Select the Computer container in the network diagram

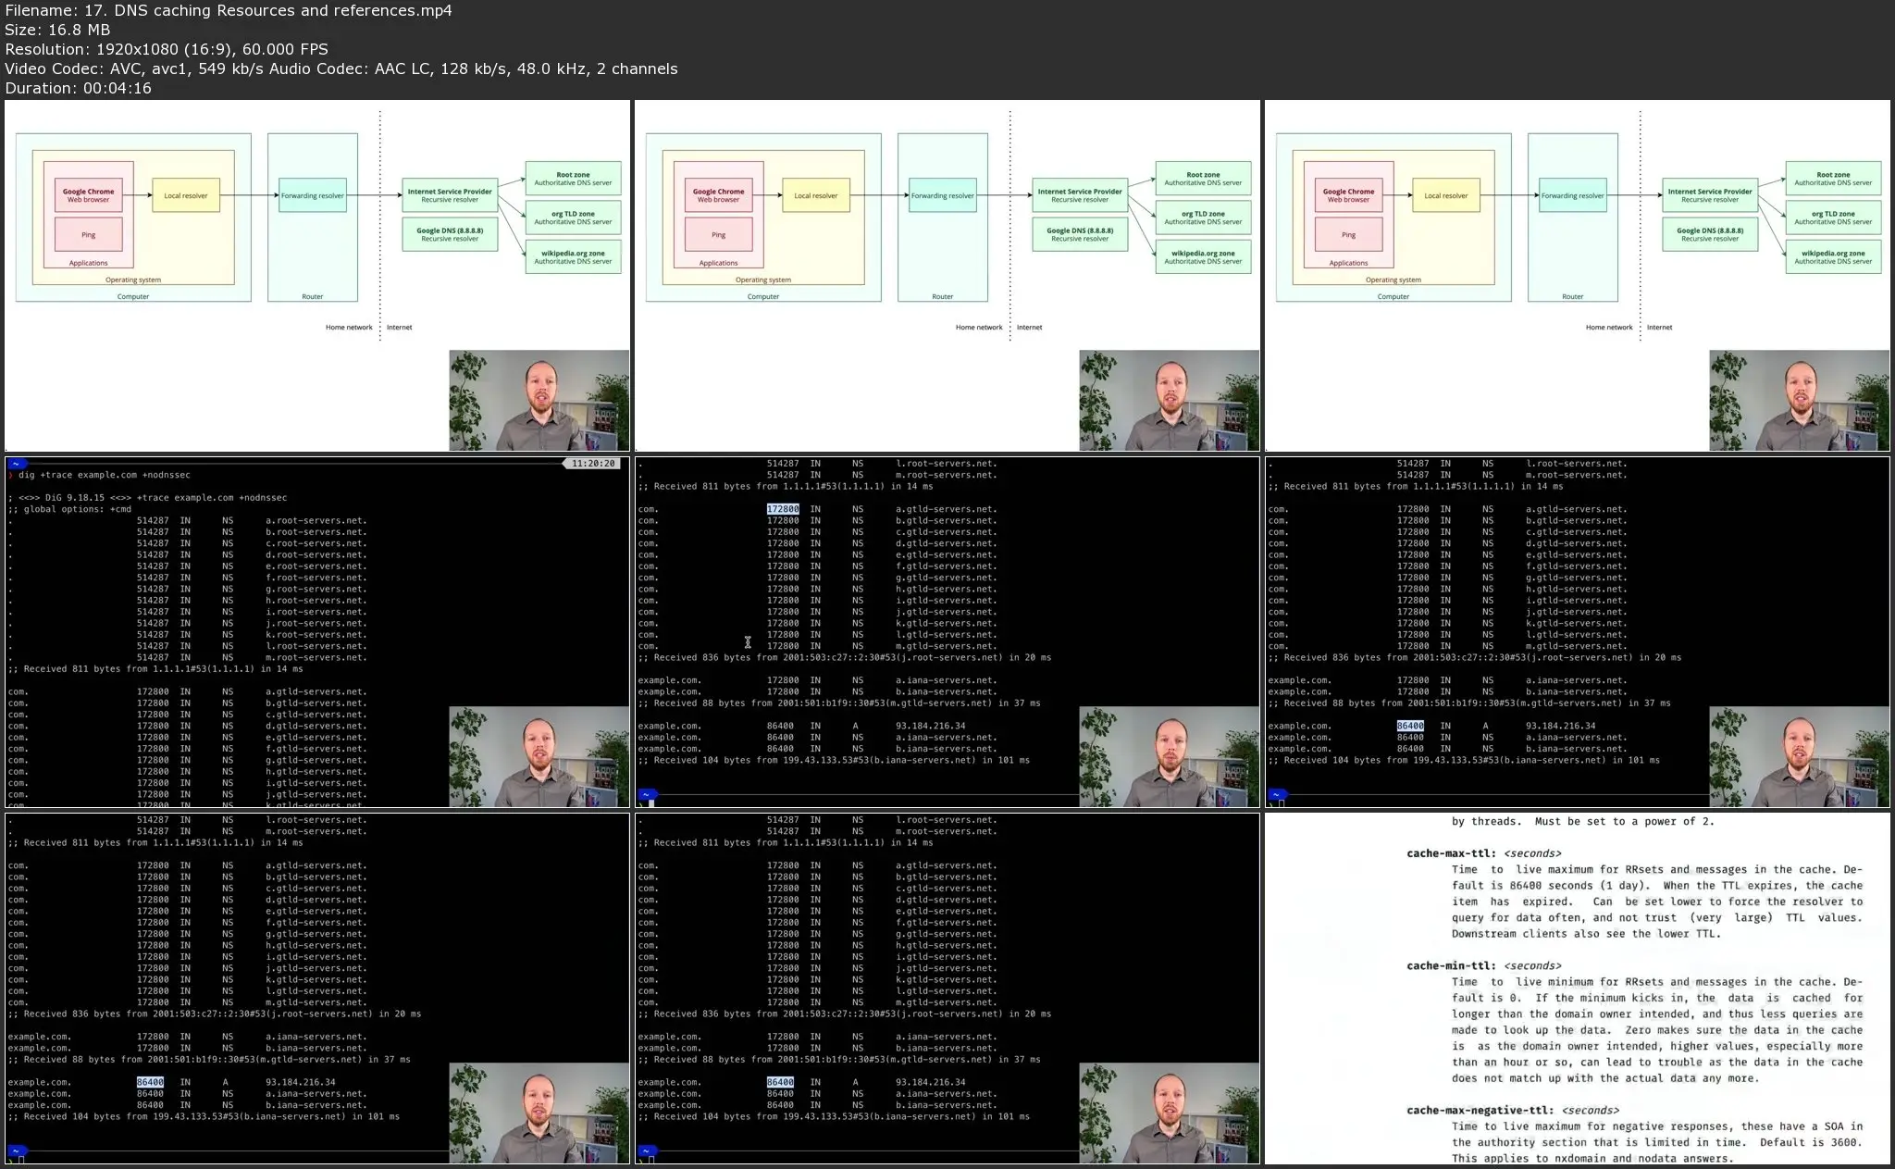click(132, 295)
